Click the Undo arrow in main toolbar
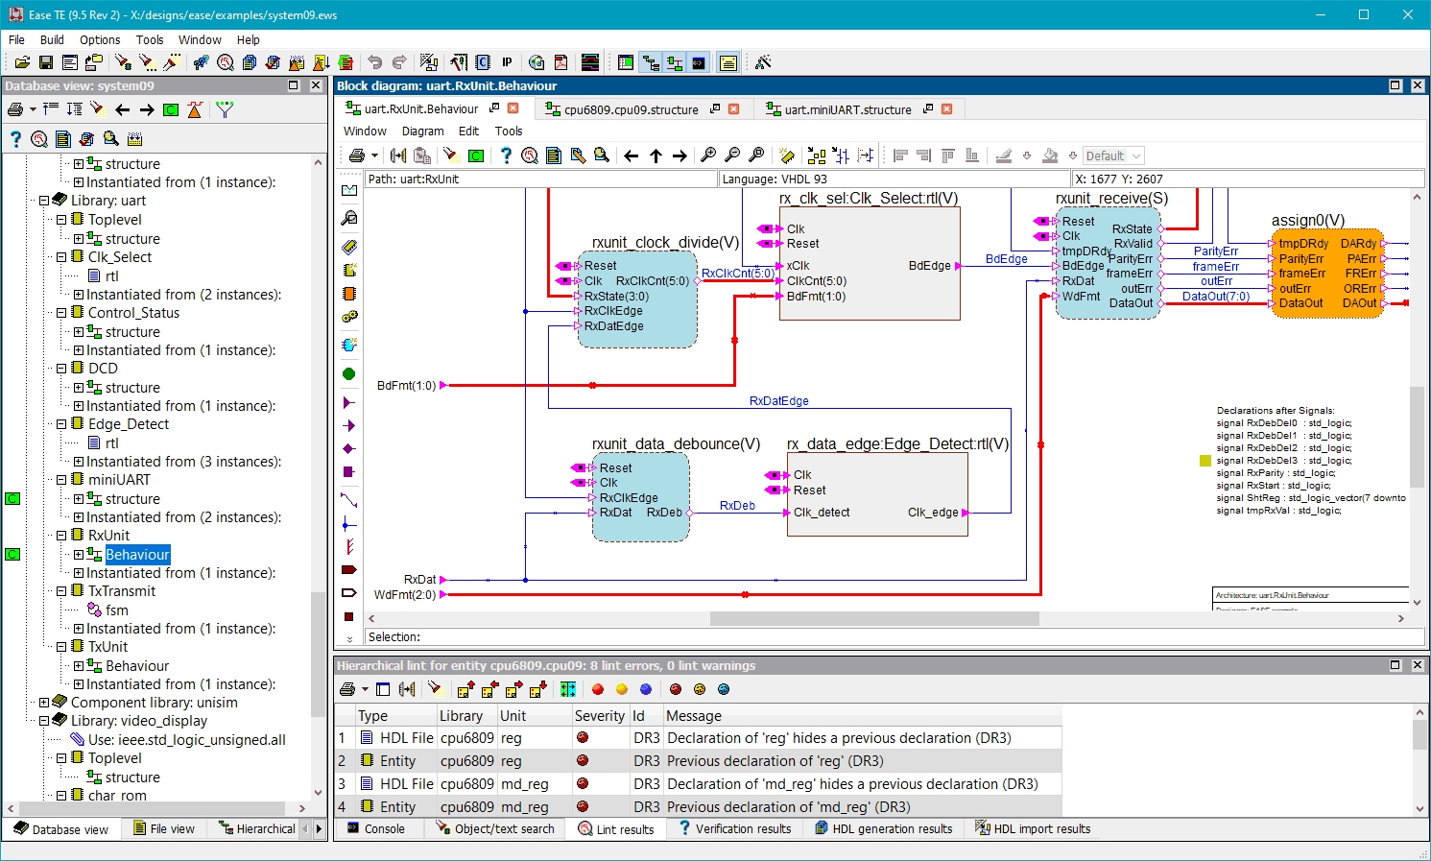The image size is (1431, 861). tap(375, 62)
